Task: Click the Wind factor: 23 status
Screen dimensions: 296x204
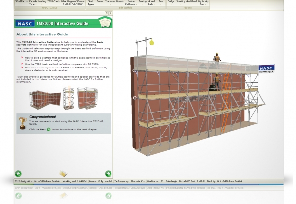Action: click(x=155, y=181)
